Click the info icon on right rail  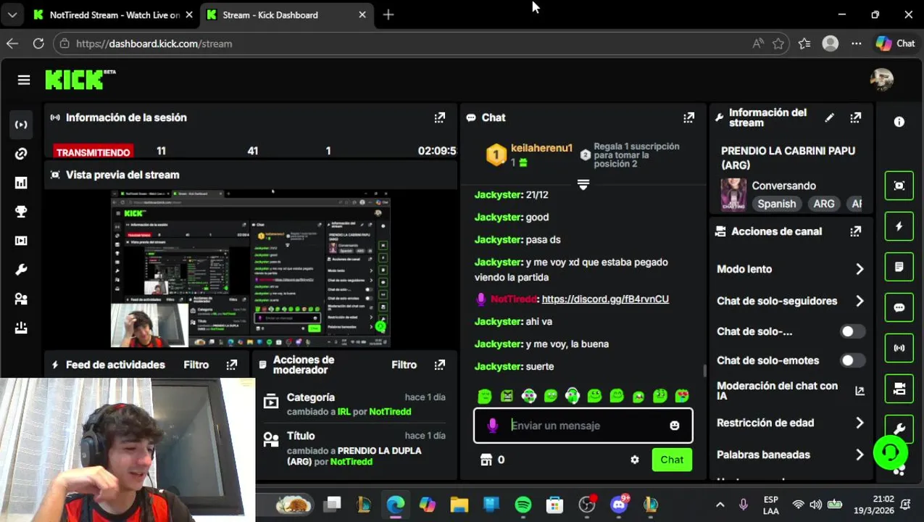tap(899, 123)
